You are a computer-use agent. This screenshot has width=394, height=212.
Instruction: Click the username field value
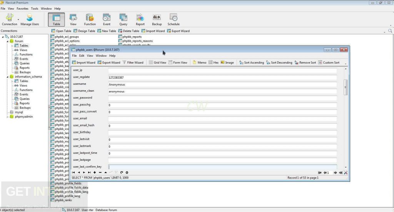(x=222, y=84)
